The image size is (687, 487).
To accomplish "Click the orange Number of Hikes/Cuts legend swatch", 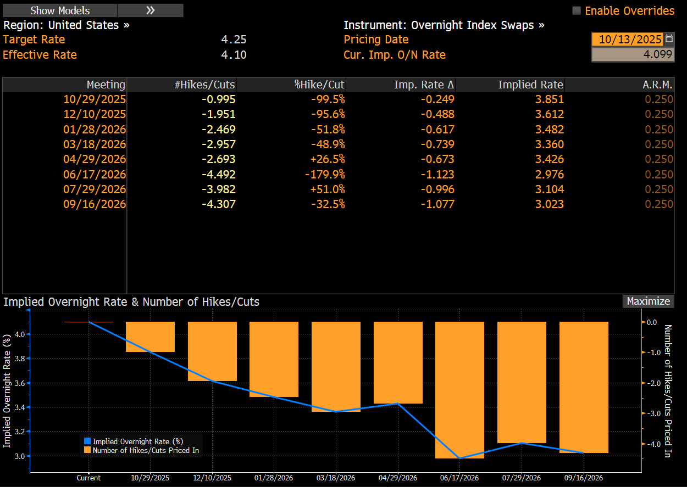I will pyautogui.click(x=87, y=450).
